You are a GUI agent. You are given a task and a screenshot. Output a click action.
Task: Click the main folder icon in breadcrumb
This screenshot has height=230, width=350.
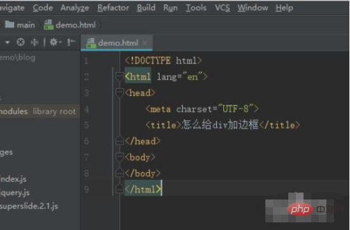[x=10, y=24]
